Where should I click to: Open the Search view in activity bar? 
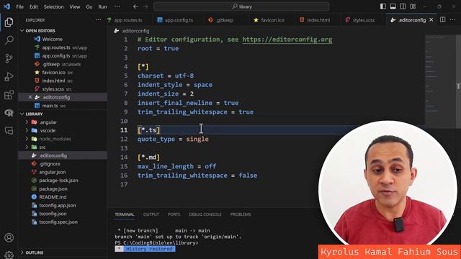pyautogui.click(x=9, y=40)
